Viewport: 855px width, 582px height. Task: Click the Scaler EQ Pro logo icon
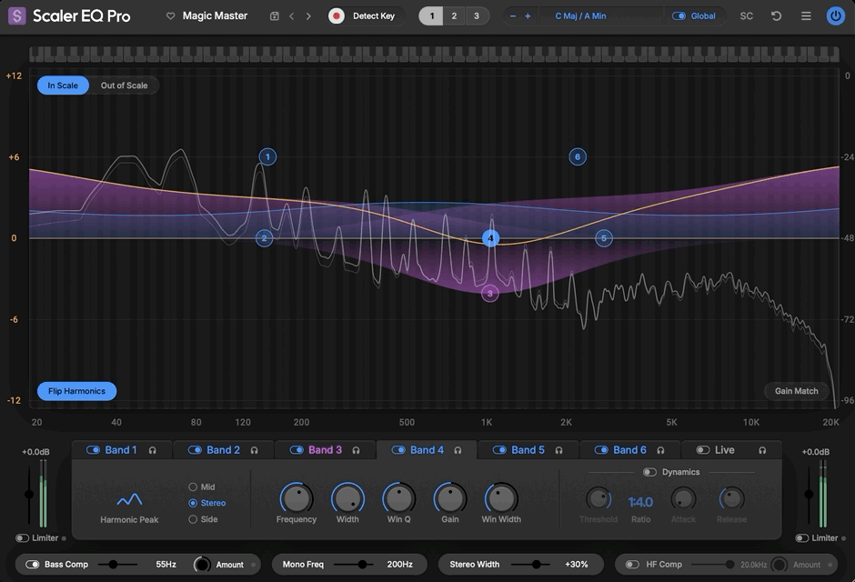(x=17, y=15)
